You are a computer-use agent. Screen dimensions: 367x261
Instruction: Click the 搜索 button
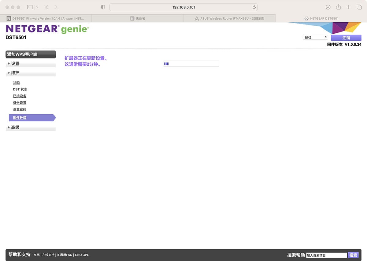click(x=353, y=255)
